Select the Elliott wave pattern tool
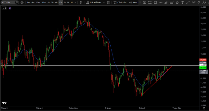The image size is (209, 111). point(204,2)
